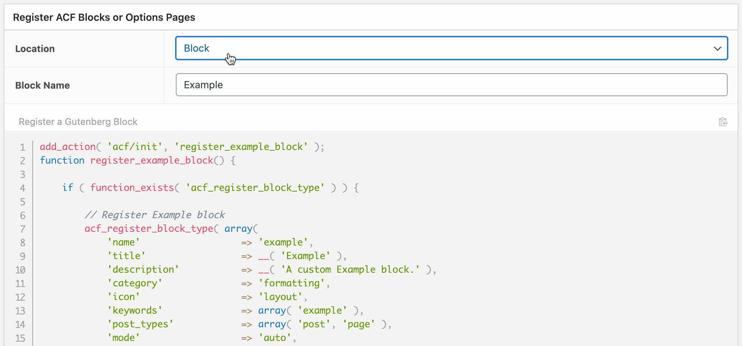Click 'function_exists' on line 4
This screenshot has height=346, width=742.
click(x=132, y=188)
